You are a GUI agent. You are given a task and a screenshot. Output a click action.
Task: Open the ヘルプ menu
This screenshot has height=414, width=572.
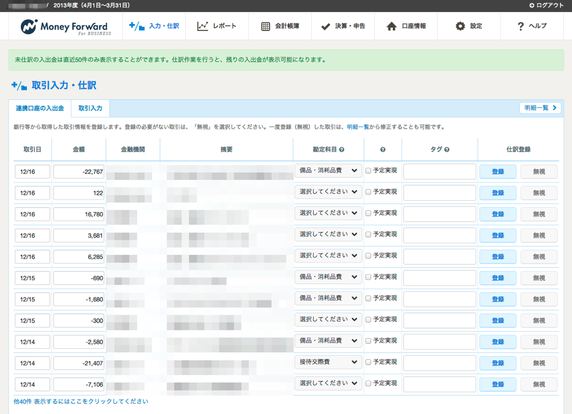532,26
